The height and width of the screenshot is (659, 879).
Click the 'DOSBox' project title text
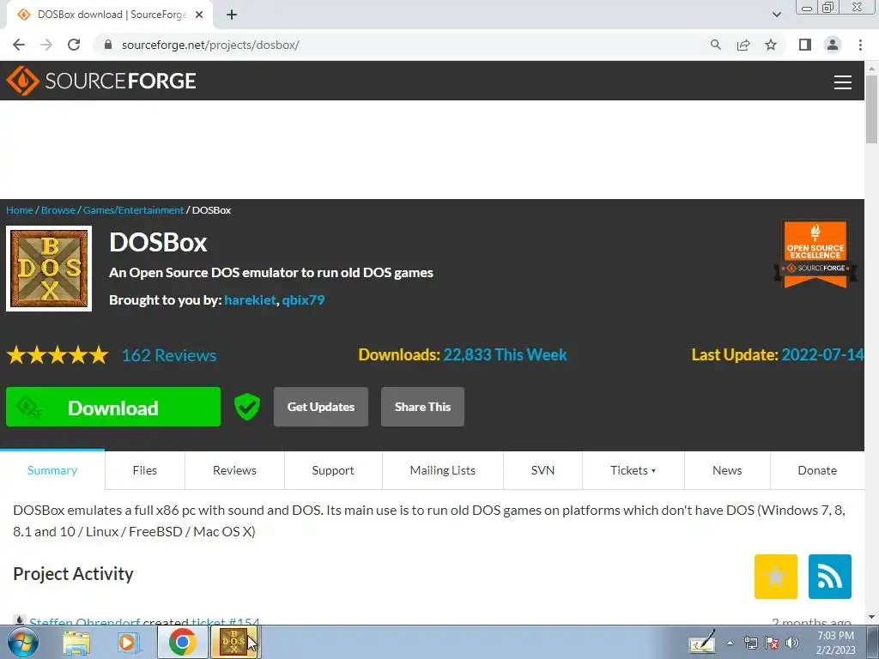[158, 243]
